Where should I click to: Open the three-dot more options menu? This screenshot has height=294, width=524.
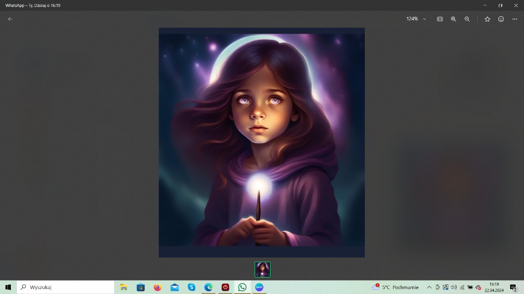pos(515,19)
